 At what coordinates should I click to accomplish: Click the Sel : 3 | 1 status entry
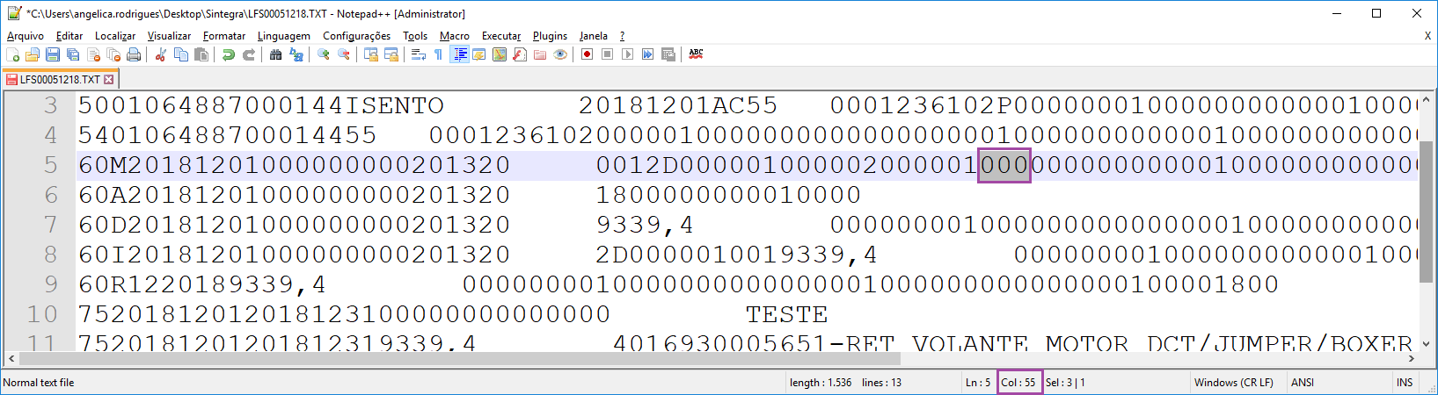pyautogui.click(x=1065, y=383)
